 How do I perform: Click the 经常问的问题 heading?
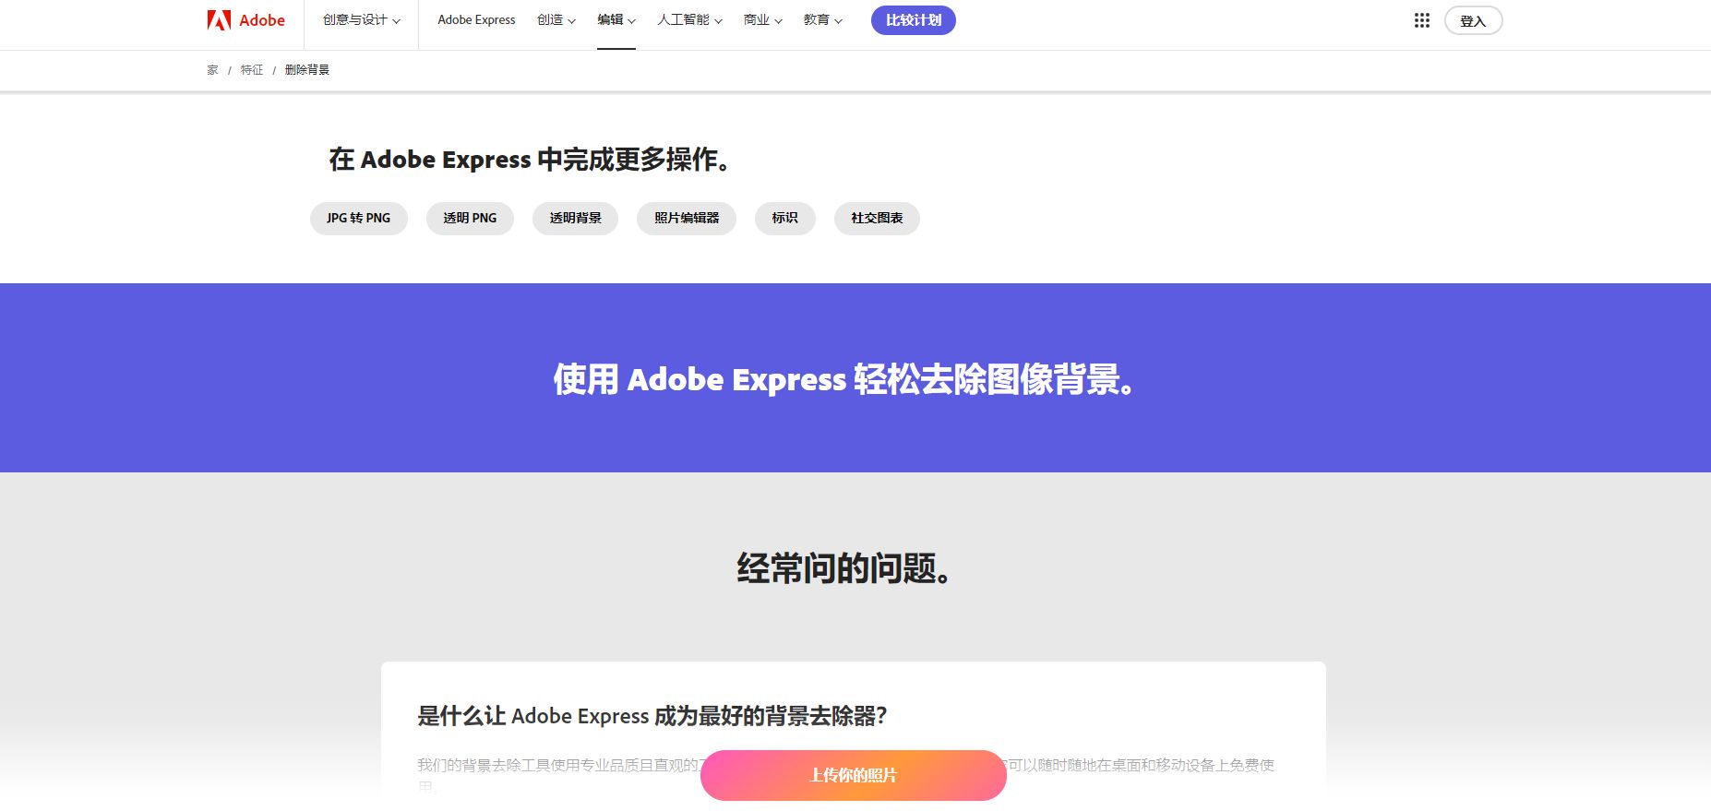844,569
